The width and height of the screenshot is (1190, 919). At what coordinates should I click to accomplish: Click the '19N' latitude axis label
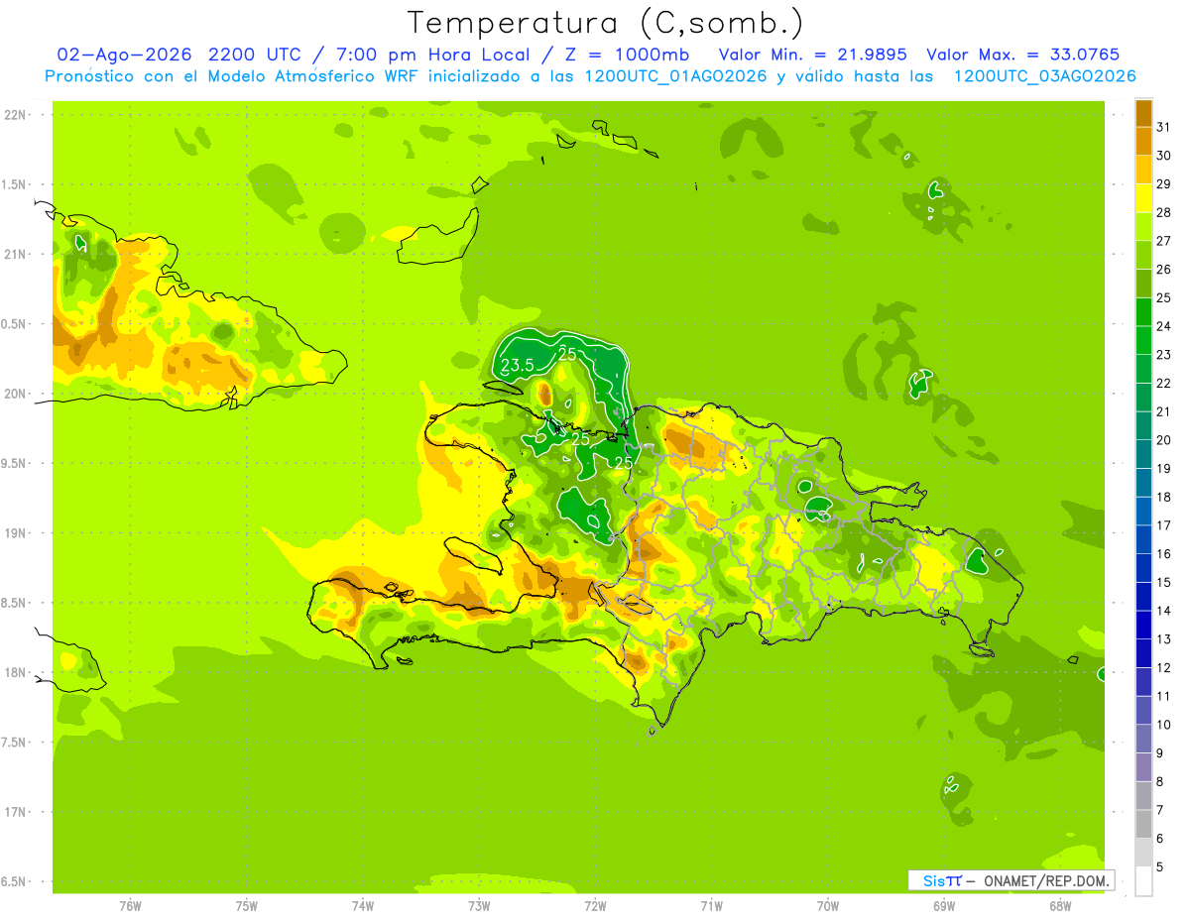15,533
